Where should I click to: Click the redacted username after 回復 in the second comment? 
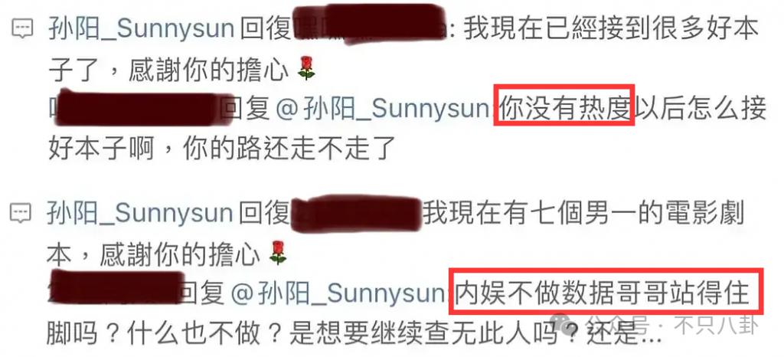point(356,213)
